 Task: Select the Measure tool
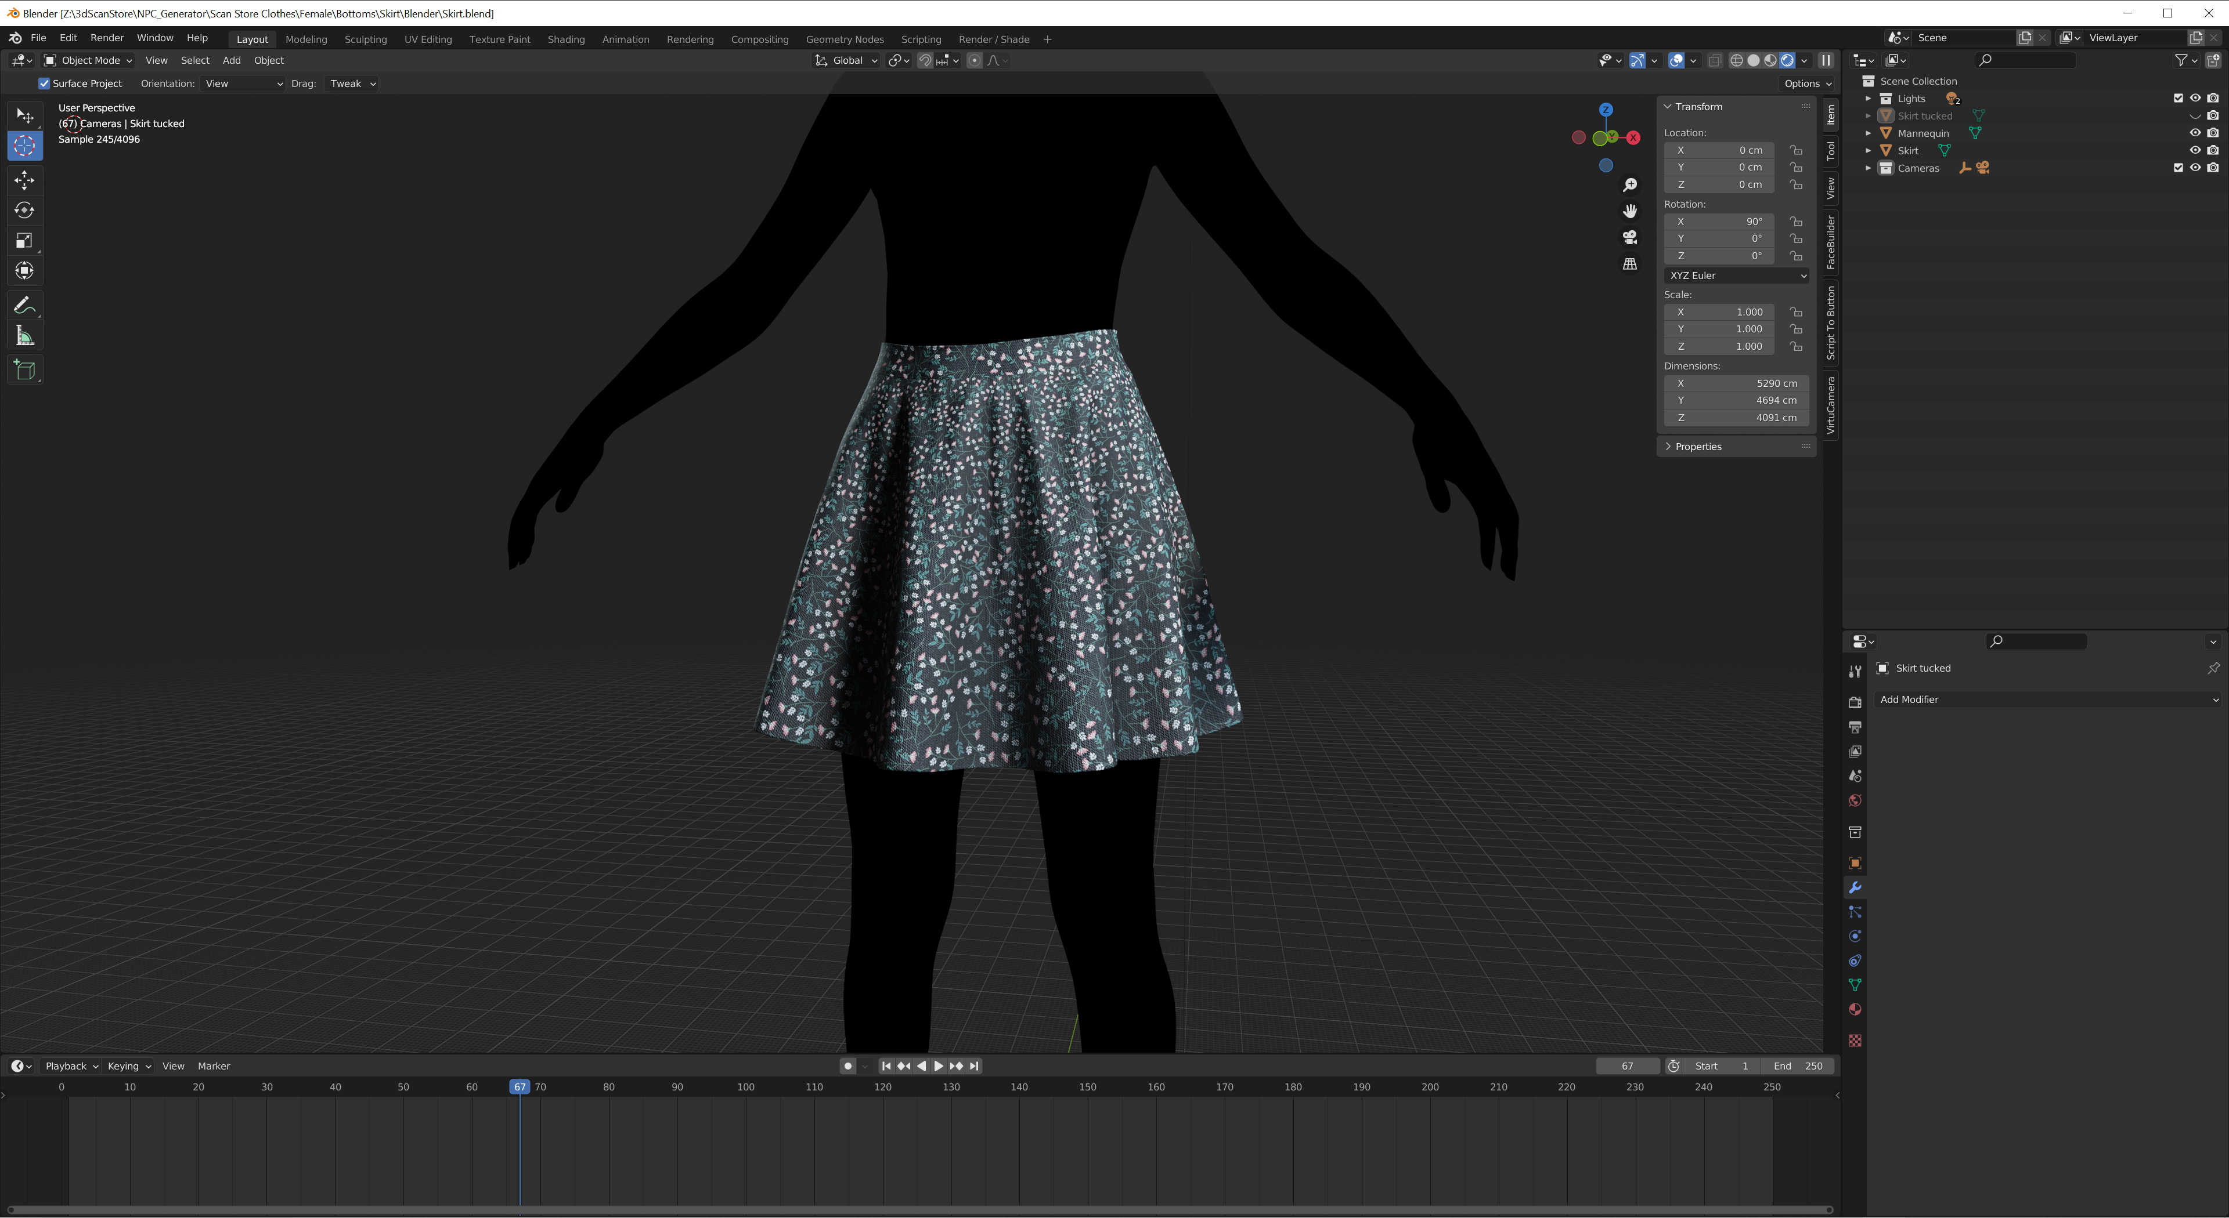[x=24, y=335]
